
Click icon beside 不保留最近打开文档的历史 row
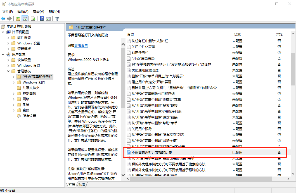[x=129, y=152]
